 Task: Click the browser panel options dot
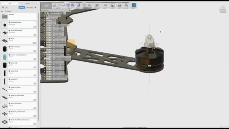point(69,10)
